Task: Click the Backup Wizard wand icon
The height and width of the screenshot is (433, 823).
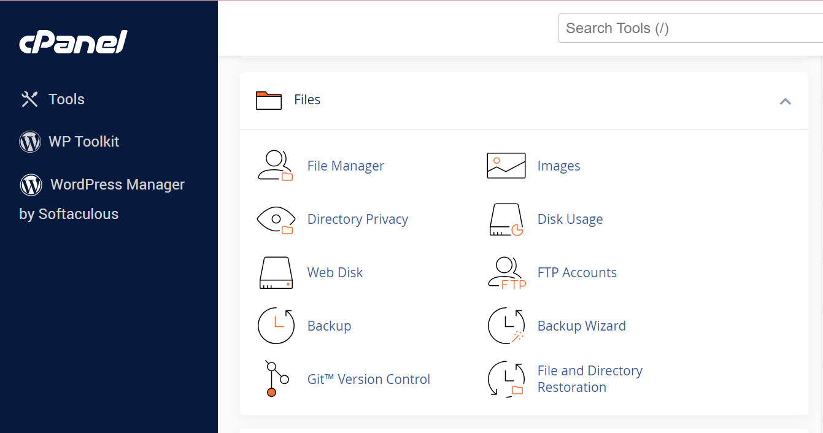Action: (506, 326)
